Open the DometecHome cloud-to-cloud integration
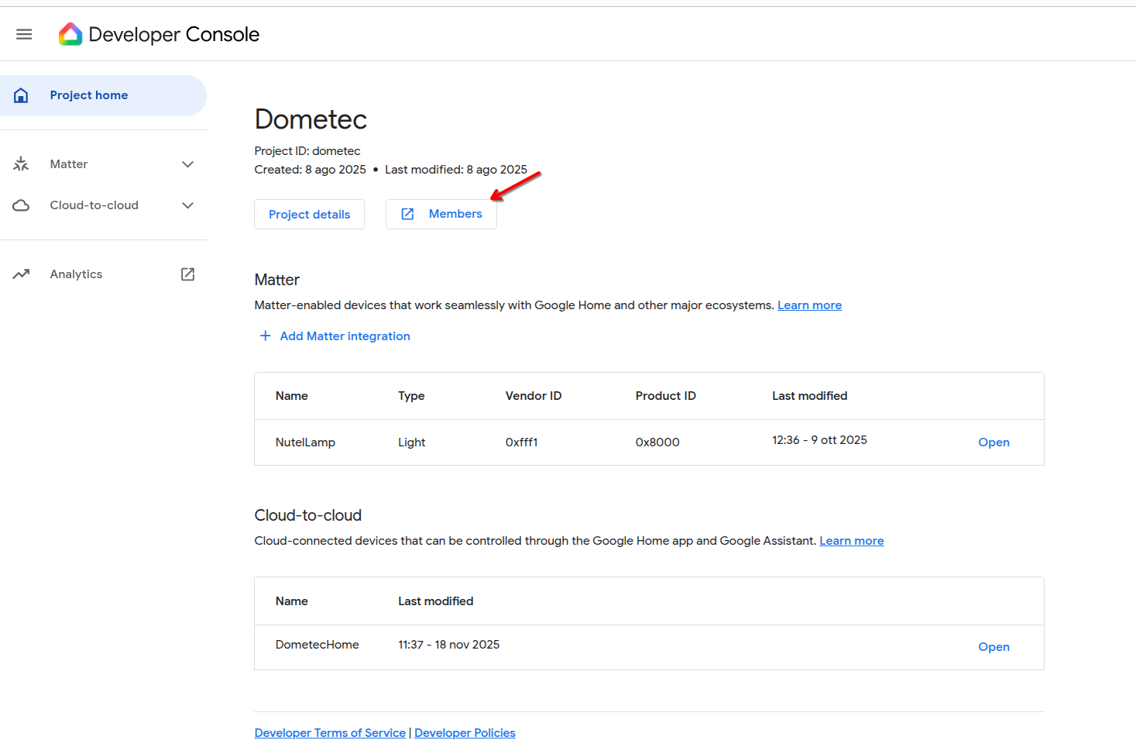 (994, 647)
